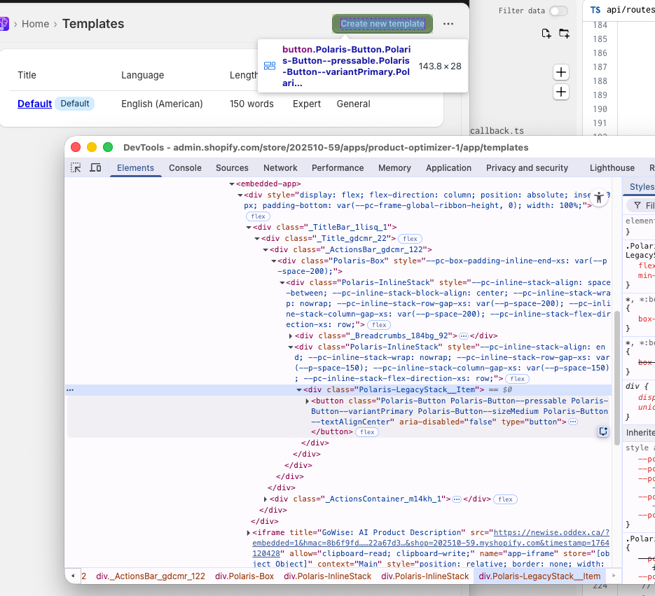Select div.Polaris-Box in breadcrumb bar
Screen dimensions: 655x596
244,576
